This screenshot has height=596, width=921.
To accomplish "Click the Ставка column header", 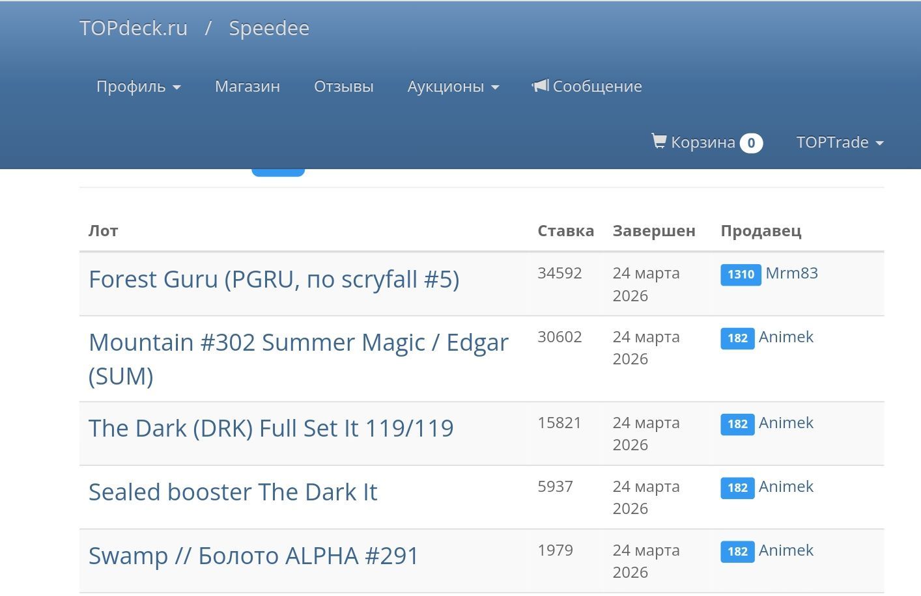I will pyautogui.click(x=565, y=231).
